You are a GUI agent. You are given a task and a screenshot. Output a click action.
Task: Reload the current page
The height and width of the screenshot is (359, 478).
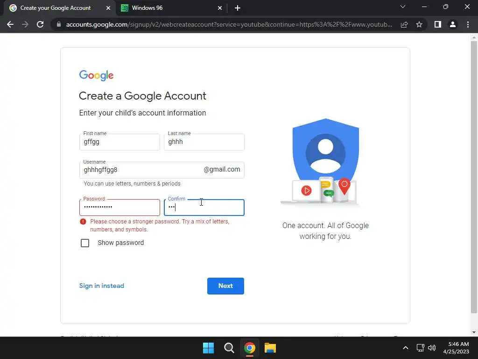point(40,24)
